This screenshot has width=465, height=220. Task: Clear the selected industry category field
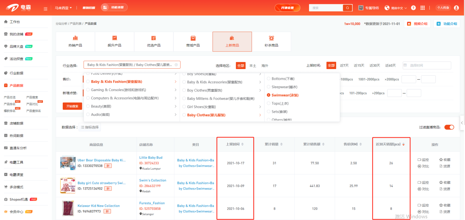[x=176, y=65]
